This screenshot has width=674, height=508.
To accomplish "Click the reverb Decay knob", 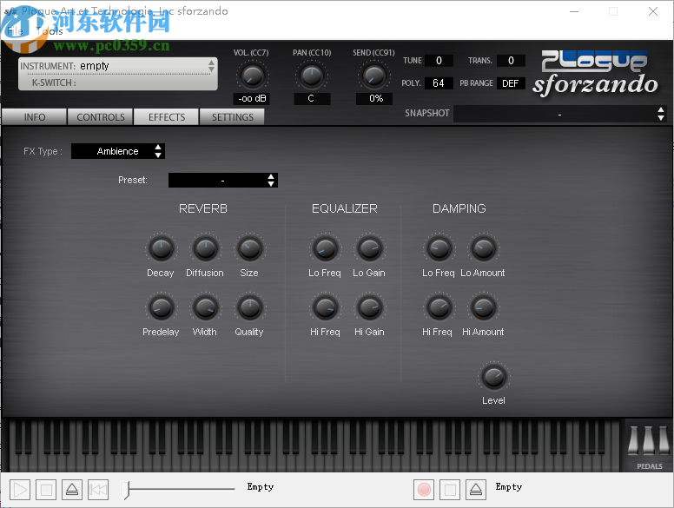I will coord(161,250).
